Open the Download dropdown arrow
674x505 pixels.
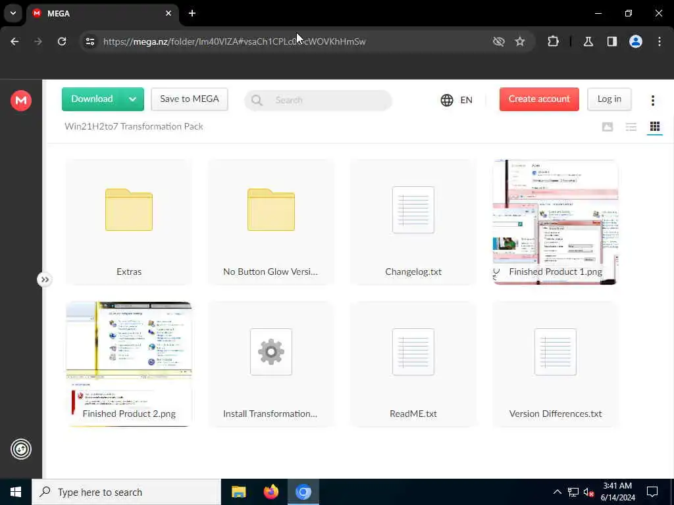click(x=133, y=99)
